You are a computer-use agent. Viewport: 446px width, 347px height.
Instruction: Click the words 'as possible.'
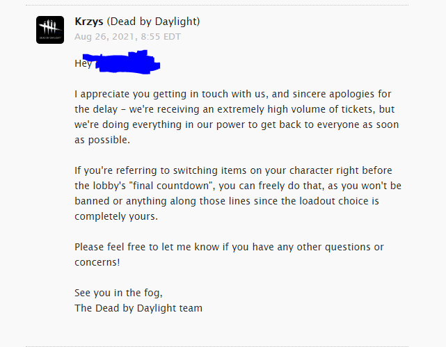(x=102, y=140)
